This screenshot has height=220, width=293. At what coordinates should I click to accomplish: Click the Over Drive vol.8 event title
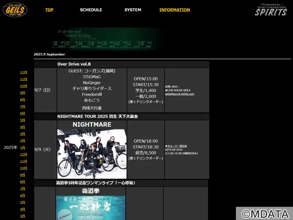[74, 64]
